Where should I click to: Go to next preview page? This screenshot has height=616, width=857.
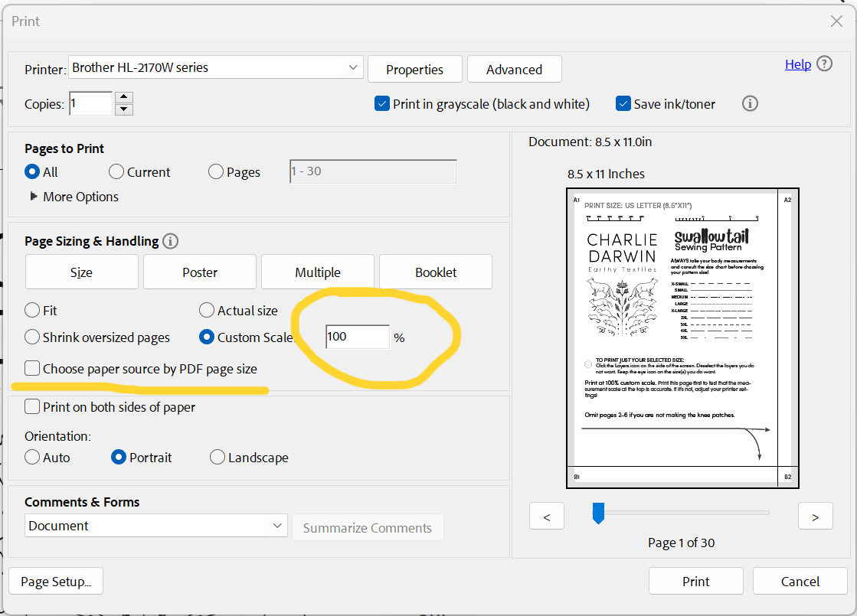click(815, 517)
